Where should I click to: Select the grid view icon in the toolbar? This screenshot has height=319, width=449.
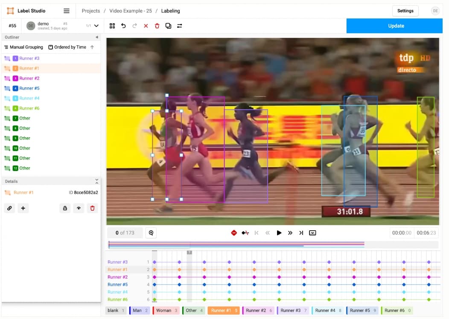(112, 26)
